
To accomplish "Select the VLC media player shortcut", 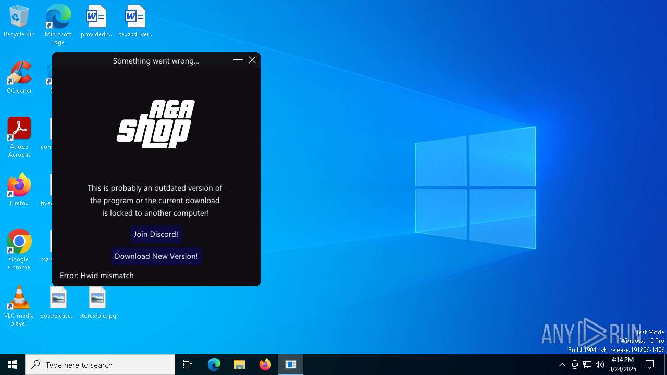I will coord(19,306).
